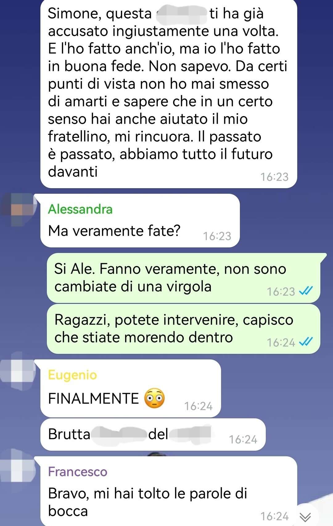This screenshot has height=526, width=333.
Task: Select the 'Ragazzi, potete intervenire' green bubble
Action: [183, 329]
